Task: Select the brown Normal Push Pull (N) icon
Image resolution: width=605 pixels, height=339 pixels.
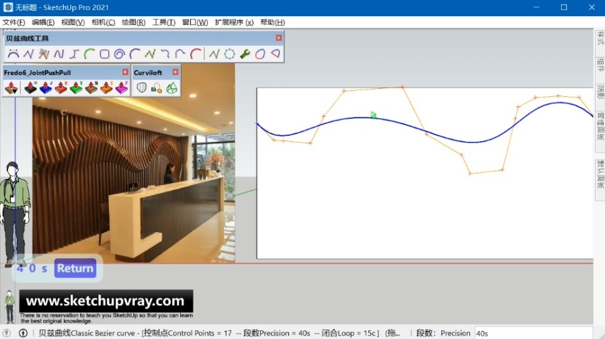Action: [x=91, y=88]
